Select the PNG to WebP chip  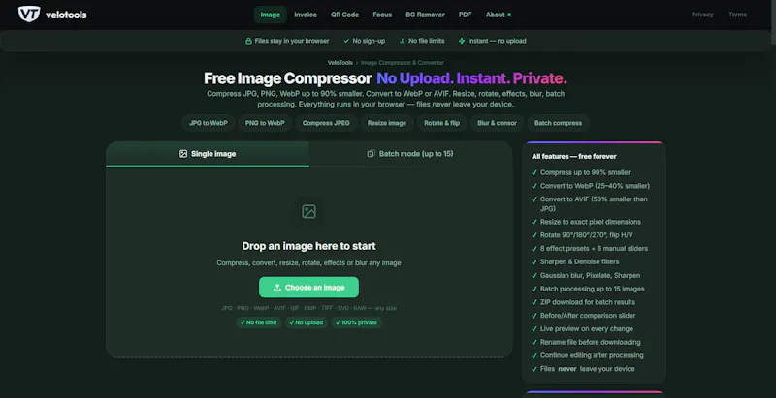click(265, 123)
